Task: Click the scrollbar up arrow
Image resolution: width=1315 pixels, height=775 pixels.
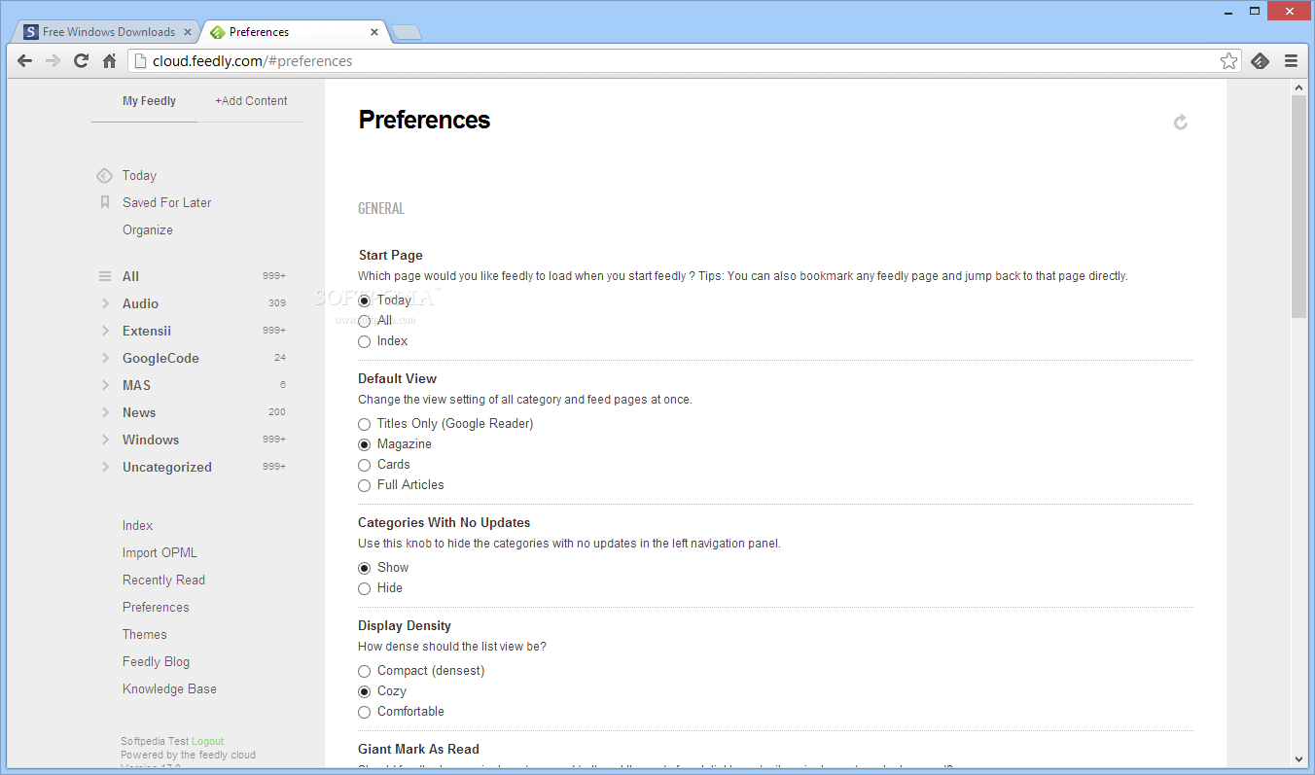Action: (x=1298, y=88)
